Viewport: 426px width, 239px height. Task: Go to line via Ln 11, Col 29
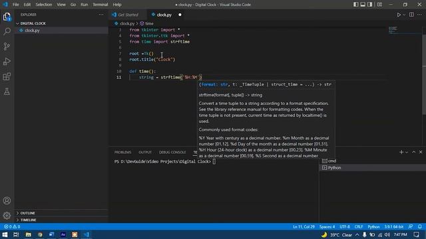pos(304,227)
